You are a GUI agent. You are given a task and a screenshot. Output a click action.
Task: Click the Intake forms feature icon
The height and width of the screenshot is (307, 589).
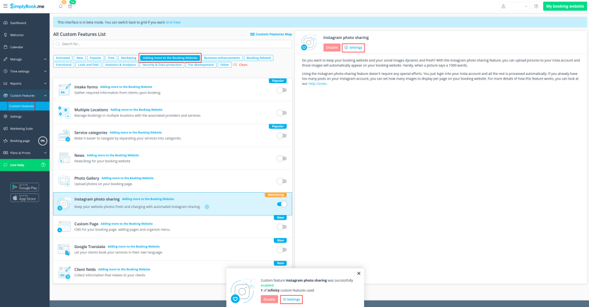tap(64, 90)
